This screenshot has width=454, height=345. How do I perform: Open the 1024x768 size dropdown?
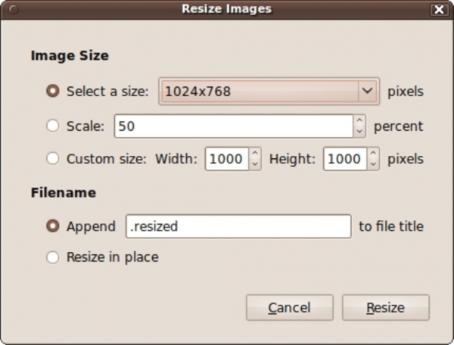pyautogui.click(x=269, y=92)
